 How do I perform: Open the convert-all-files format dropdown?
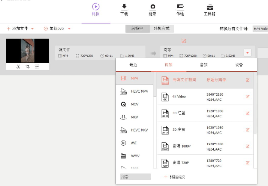[260, 29]
